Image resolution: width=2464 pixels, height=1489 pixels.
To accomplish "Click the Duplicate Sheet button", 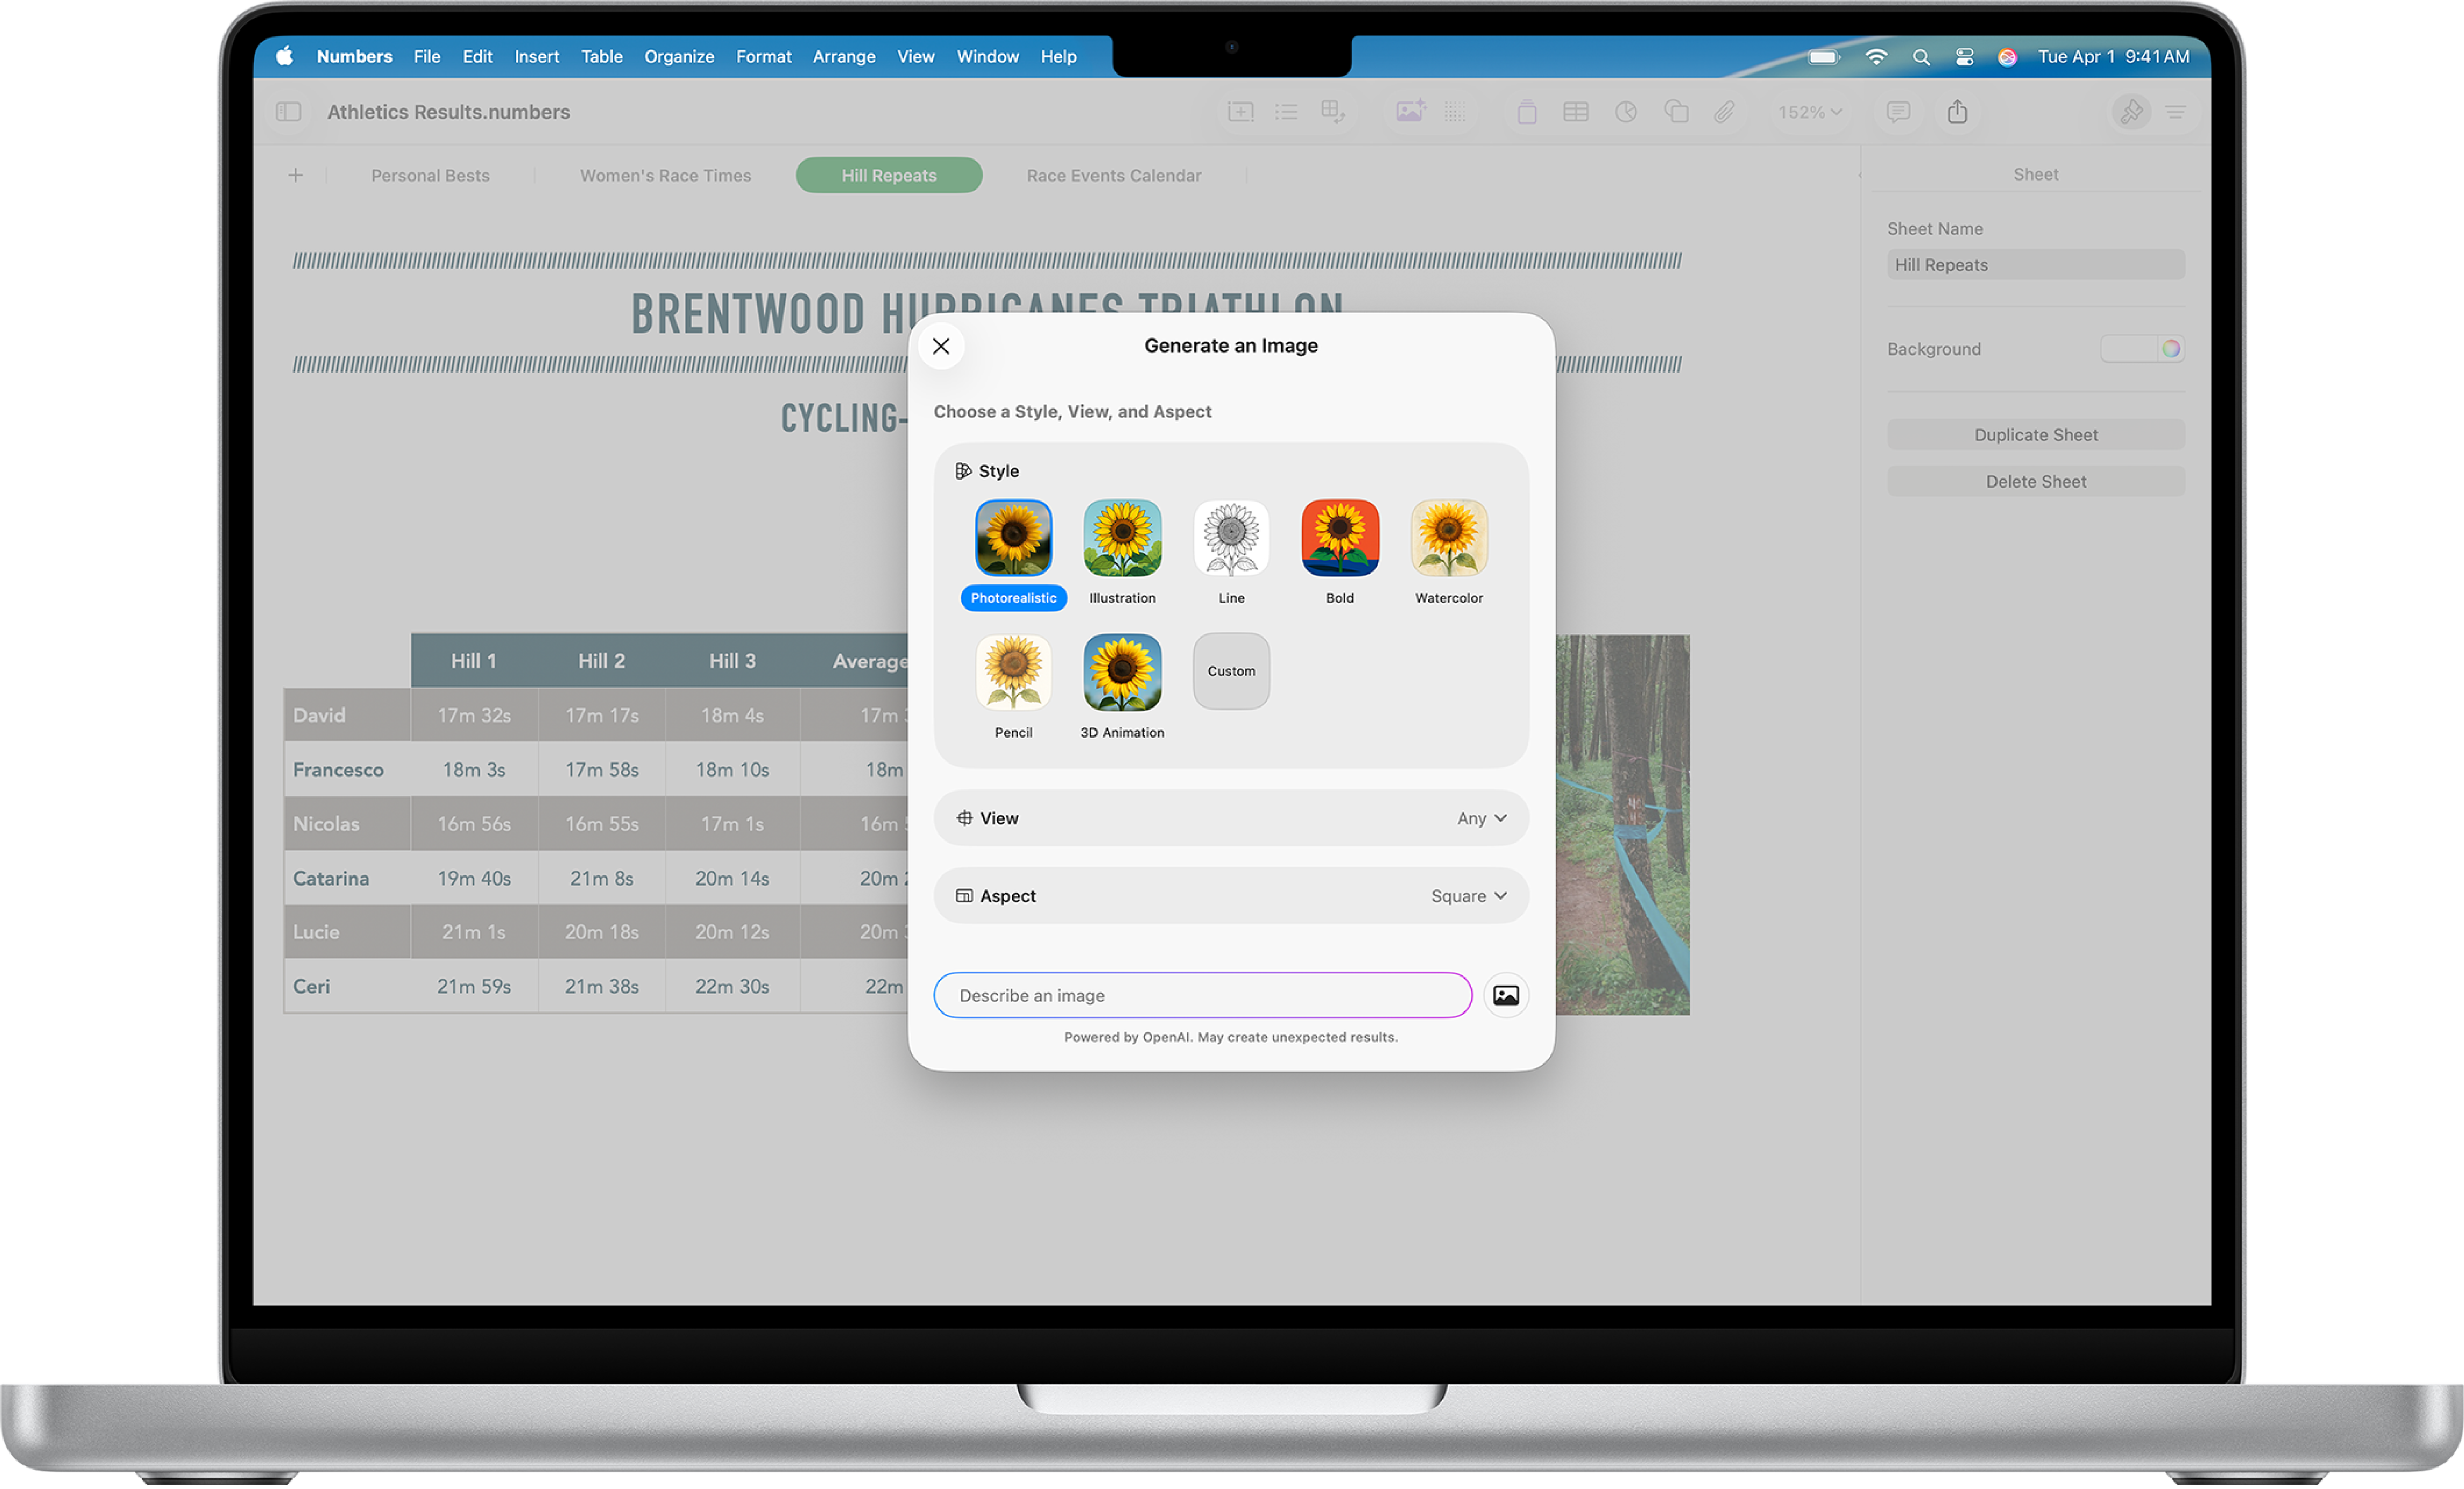I will pyautogui.click(x=2035, y=435).
